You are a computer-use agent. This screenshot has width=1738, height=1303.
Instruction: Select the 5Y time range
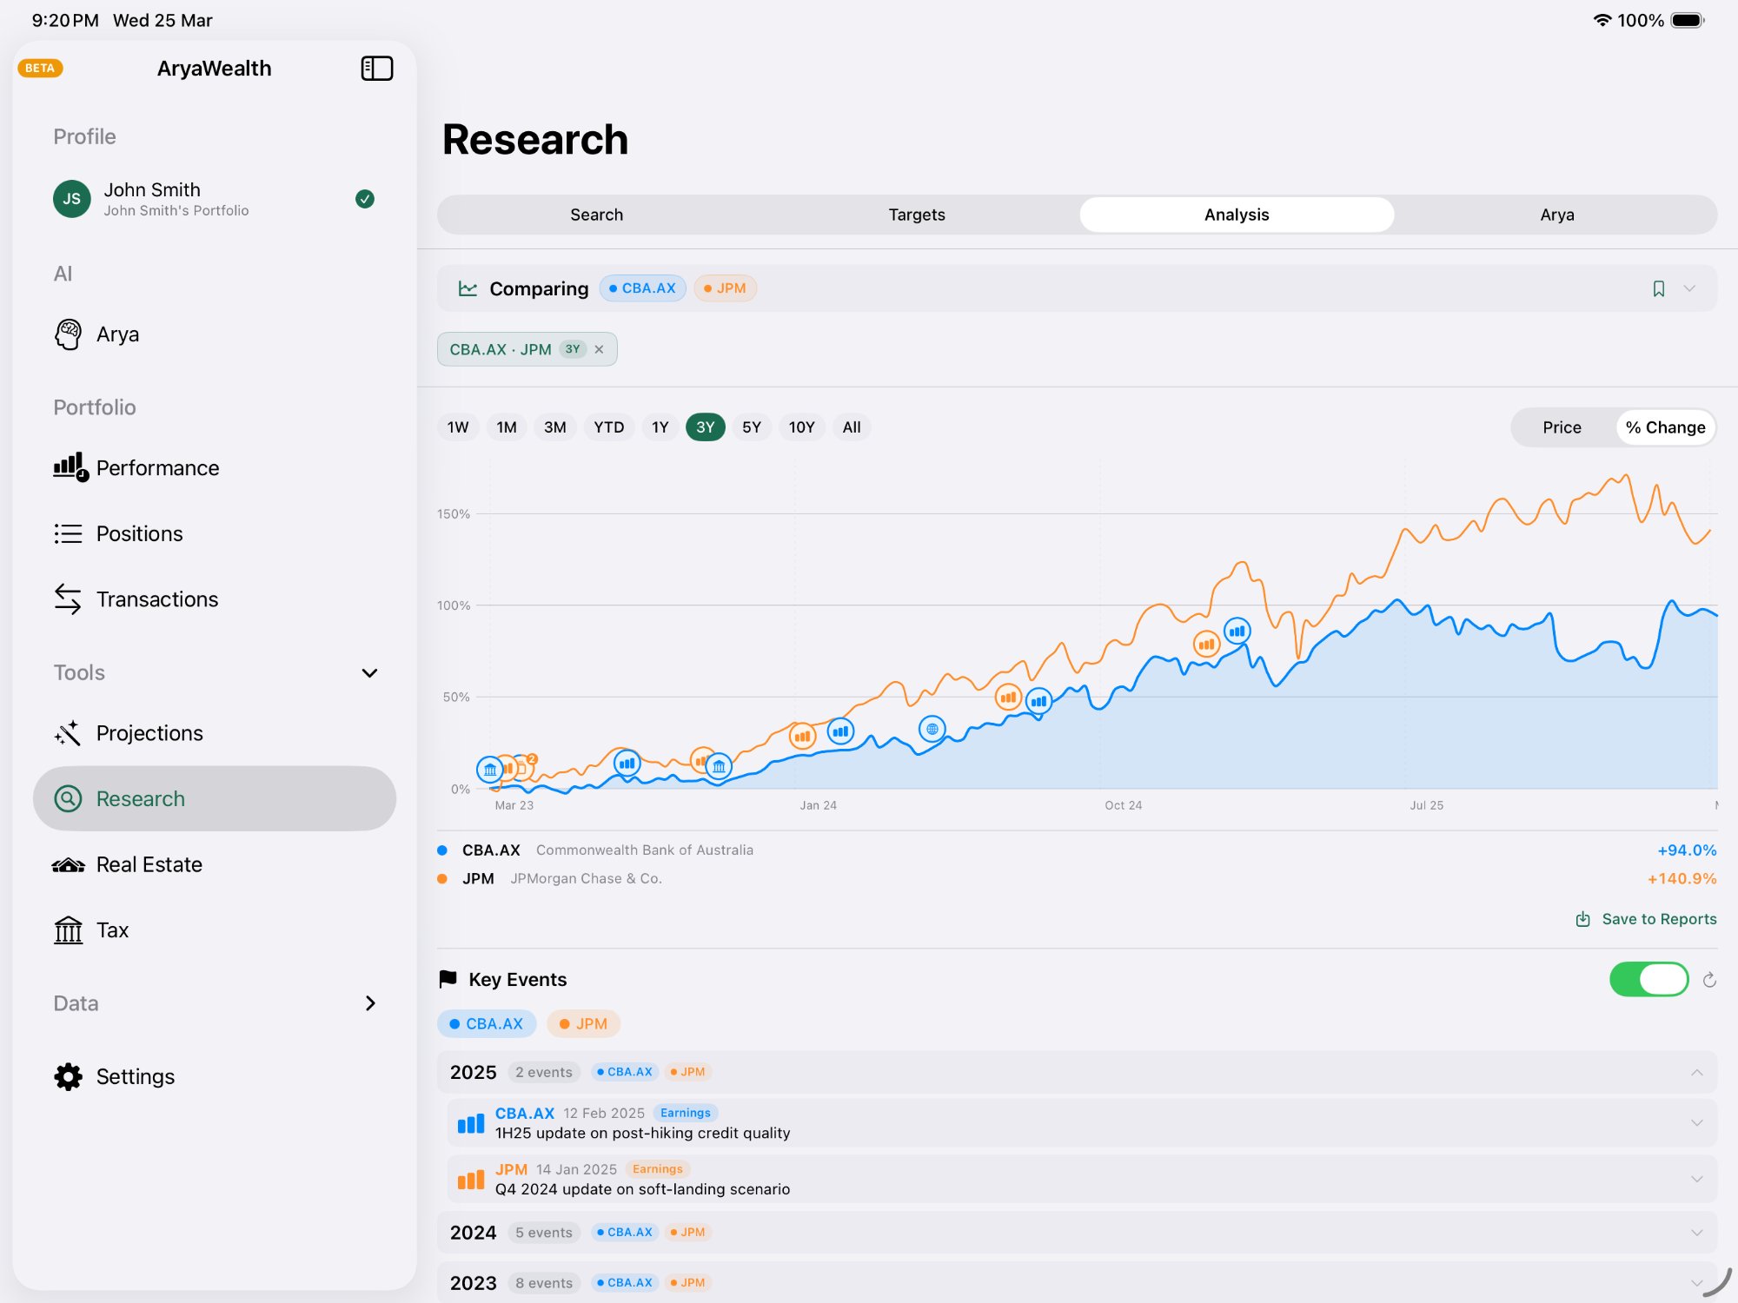(x=751, y=427)
